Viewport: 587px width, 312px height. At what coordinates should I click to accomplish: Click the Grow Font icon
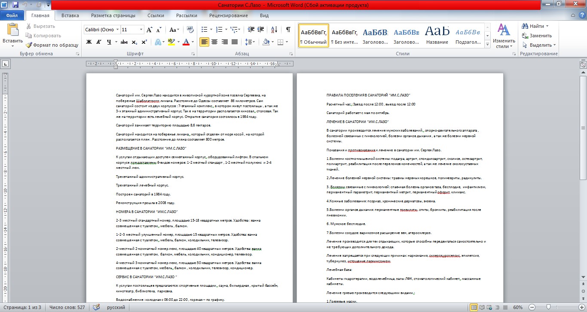click(x=150, y=30)
